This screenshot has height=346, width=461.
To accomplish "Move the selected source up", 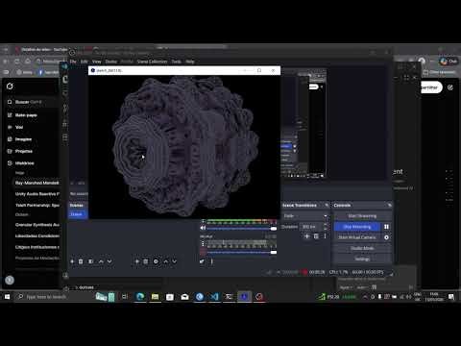I will pos(166,261).
